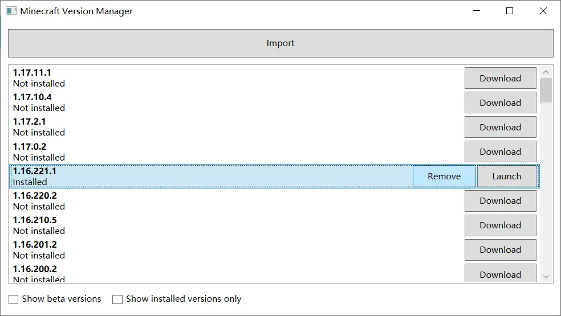This screenshot has width=561, height=316.
Task: Enable Show beta versions checkbox
Action: (x=13, y=299)
